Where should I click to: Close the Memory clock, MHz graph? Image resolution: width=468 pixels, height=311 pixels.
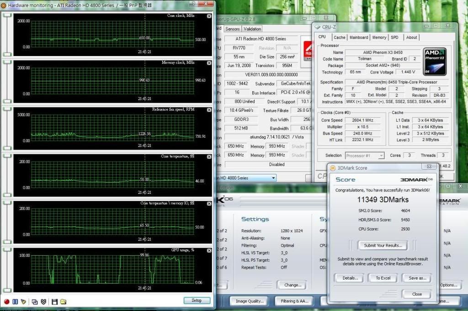(209, 63)
